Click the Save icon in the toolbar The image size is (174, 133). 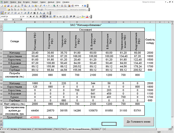(8, 6)
